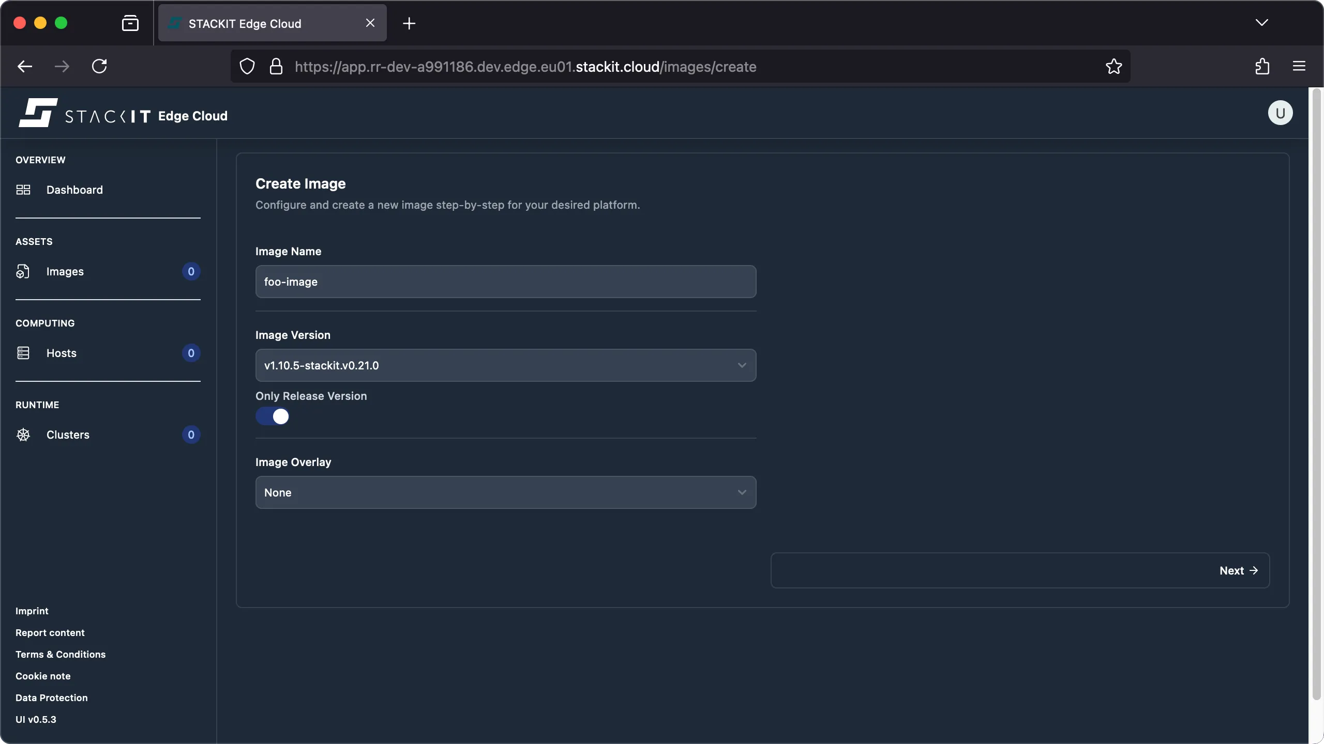Open the browser extensions icon
The width and height of the screenshot is (1324, 744).
coord(1262,66)
